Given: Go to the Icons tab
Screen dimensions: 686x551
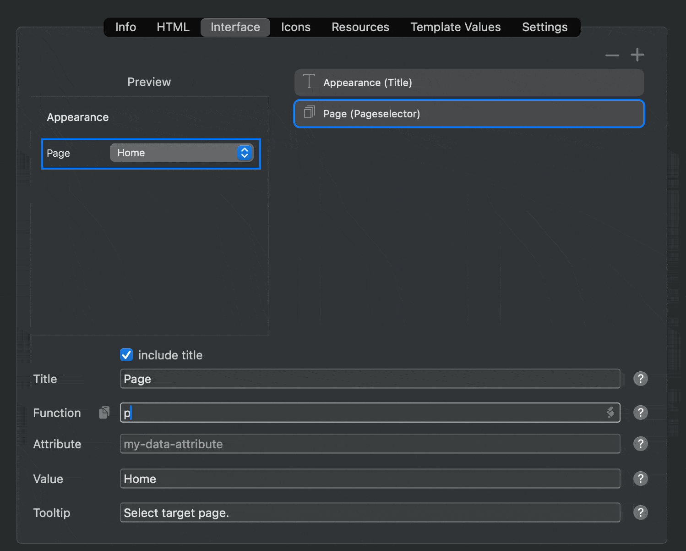Looking at the screenshot, I should 295,27.
